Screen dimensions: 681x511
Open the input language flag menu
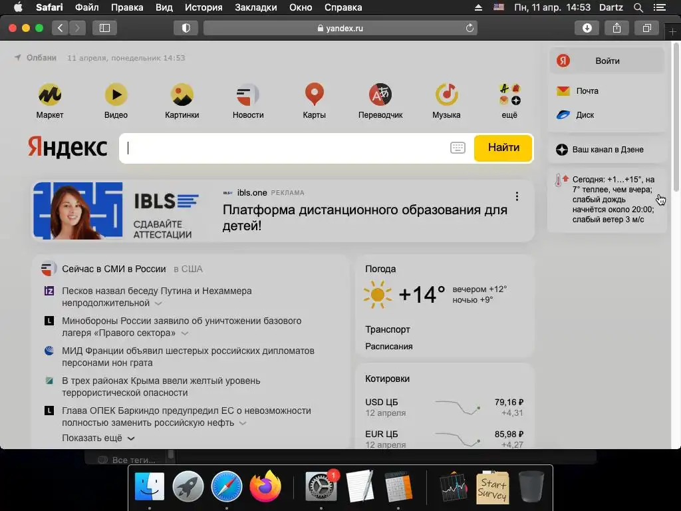tap(499, 7)
